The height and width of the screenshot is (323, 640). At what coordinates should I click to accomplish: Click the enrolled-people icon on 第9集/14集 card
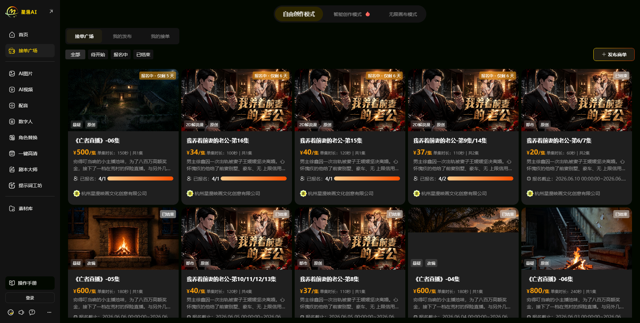click(x=416, y=179)
